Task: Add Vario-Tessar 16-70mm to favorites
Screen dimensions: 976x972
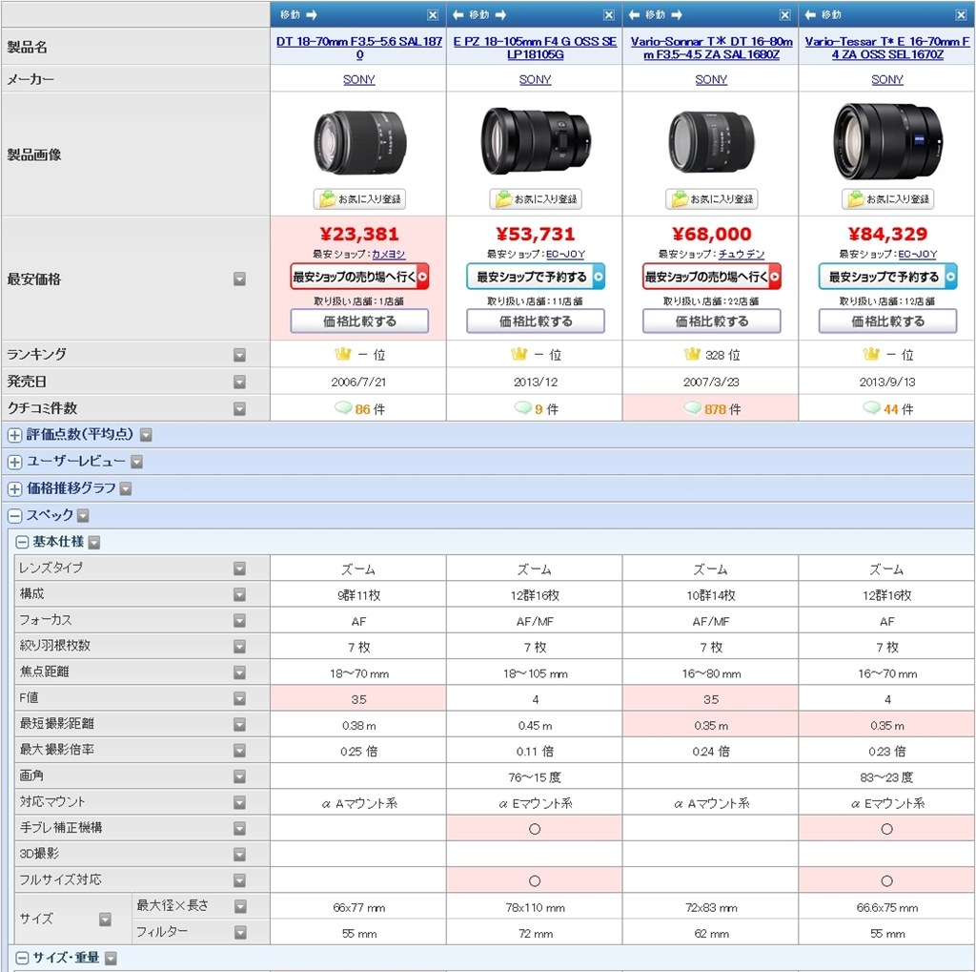Action: tap(888, 199)
